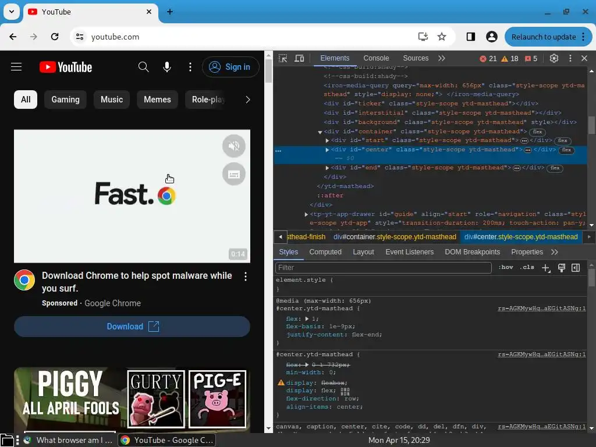596x447 pixels.
Task: Click the Download ad button
Action: (132, 327)
